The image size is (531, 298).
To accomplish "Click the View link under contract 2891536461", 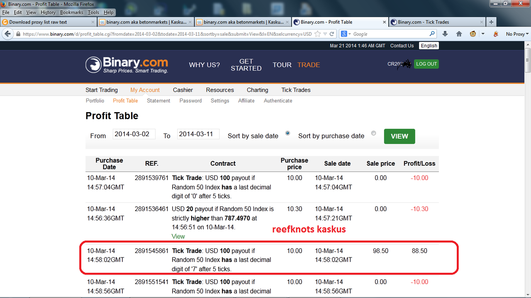I will (x=178, y=236).
